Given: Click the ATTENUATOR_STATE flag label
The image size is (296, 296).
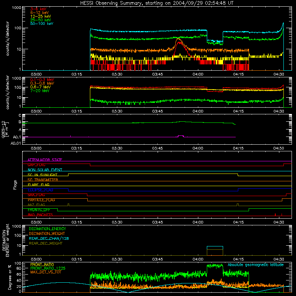Looking at the screenshot, I should (x=45, y=160).
